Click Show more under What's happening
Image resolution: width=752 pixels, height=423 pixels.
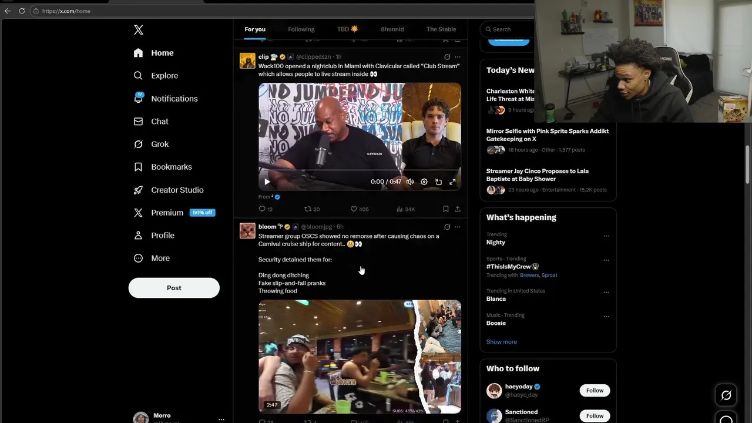click(x=502, y=342)
